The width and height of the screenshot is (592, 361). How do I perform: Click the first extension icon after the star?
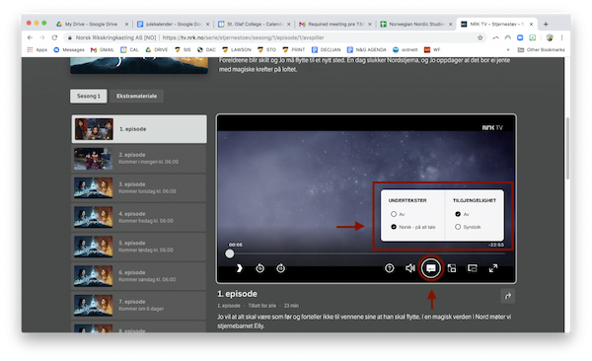pos(495,37)
